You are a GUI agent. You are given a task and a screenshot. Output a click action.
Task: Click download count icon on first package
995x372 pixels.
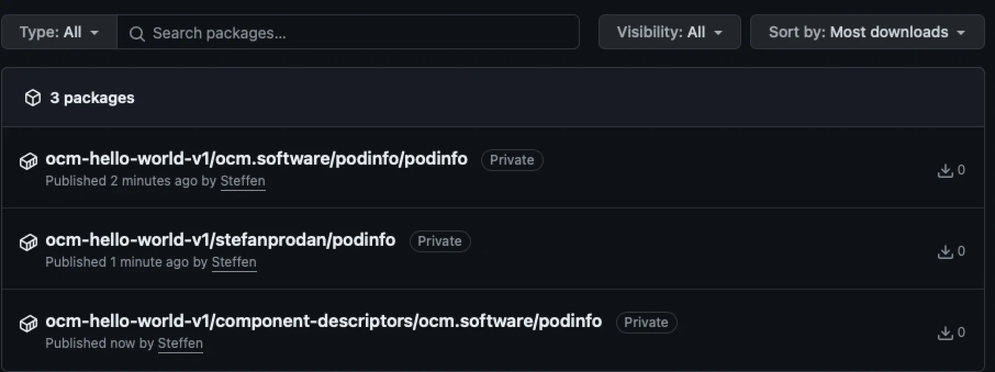coord(945,171)
